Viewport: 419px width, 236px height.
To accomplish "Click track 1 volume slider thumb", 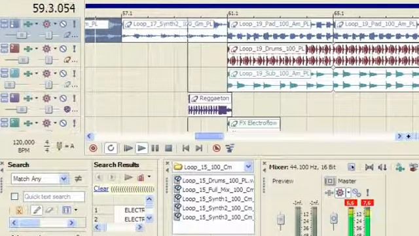I will tap(22, 35).
